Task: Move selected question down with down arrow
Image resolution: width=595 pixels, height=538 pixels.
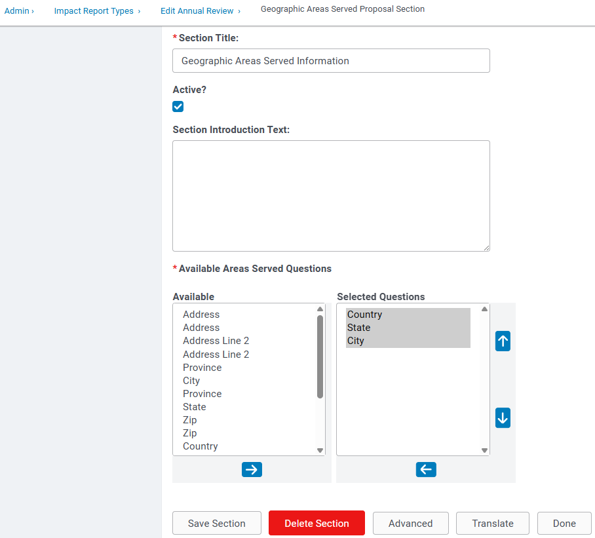Action: (503, 417)
